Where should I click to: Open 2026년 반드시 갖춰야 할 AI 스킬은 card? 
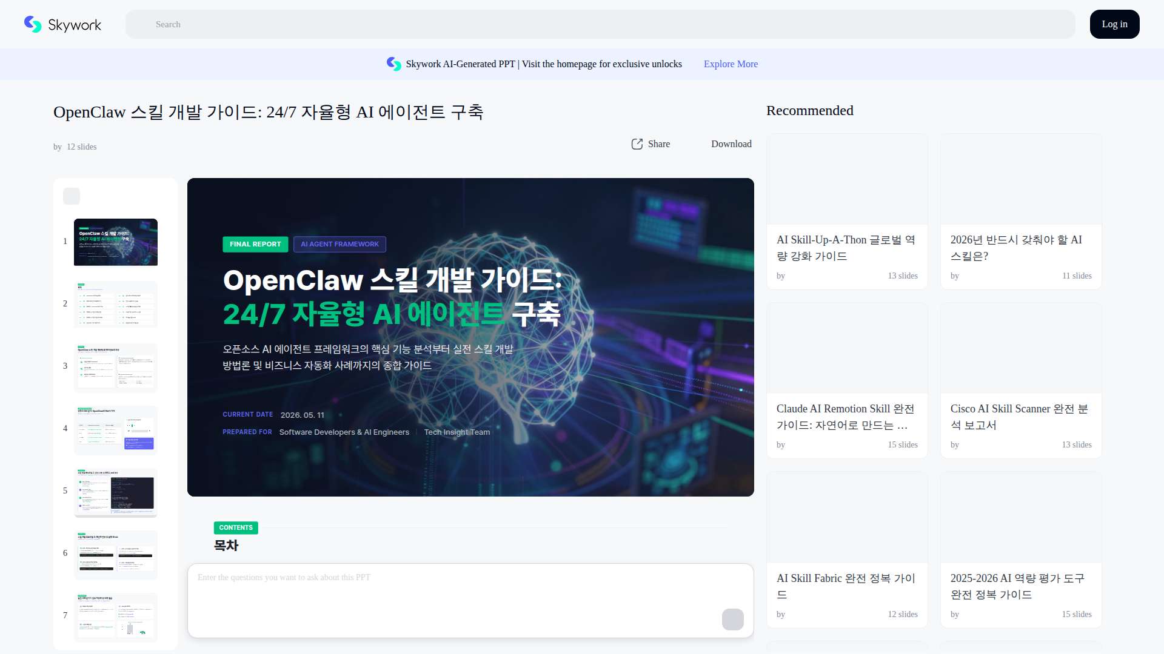(x=1021, y=211)
